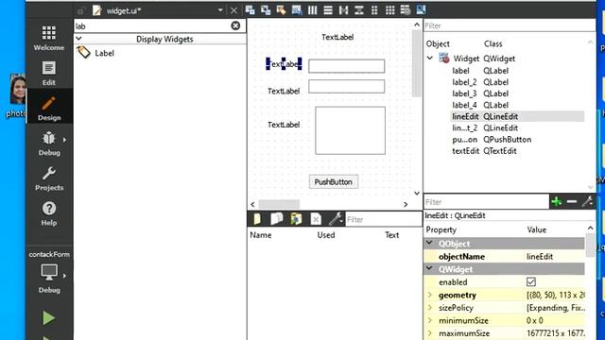The image size is (605, 340).
Task: Click the Name column header in actions
Action: (x=261, y=235)
